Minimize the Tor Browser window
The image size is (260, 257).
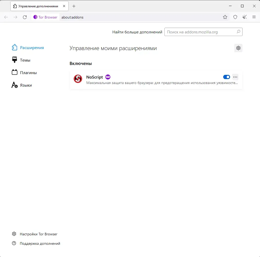coord(230,6)
